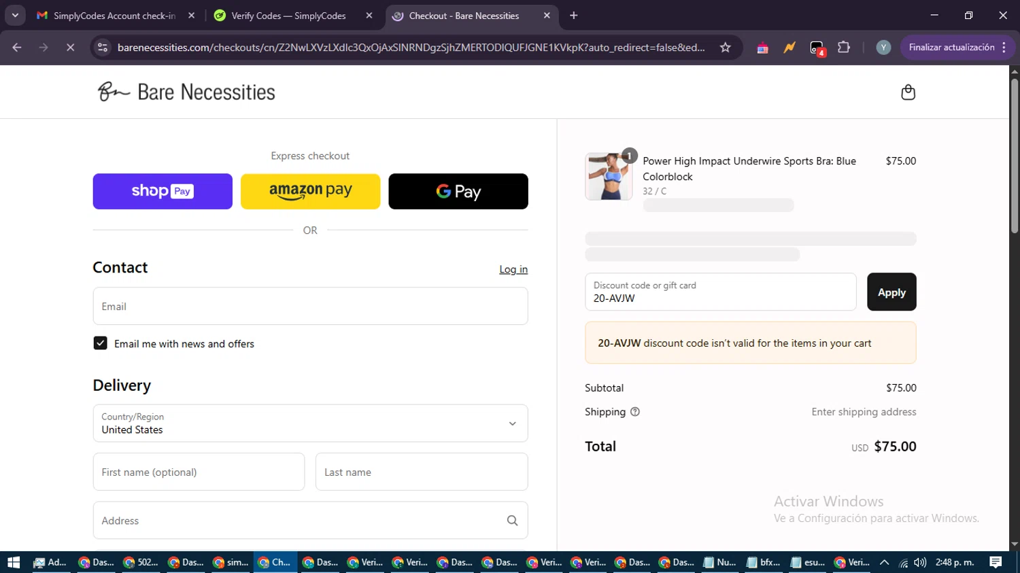Open the shopping bag cart icon

908,92
